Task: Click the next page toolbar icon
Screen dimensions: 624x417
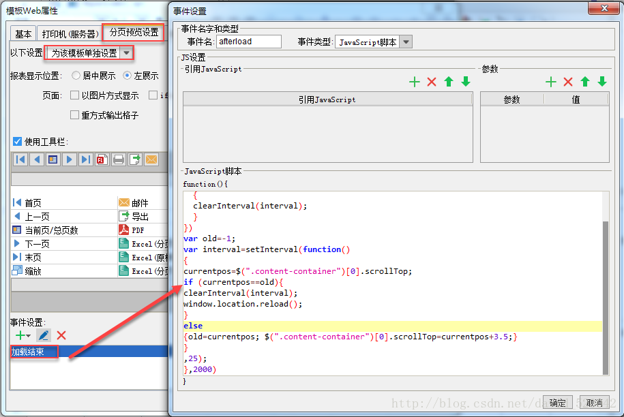Action: [70, 160]
